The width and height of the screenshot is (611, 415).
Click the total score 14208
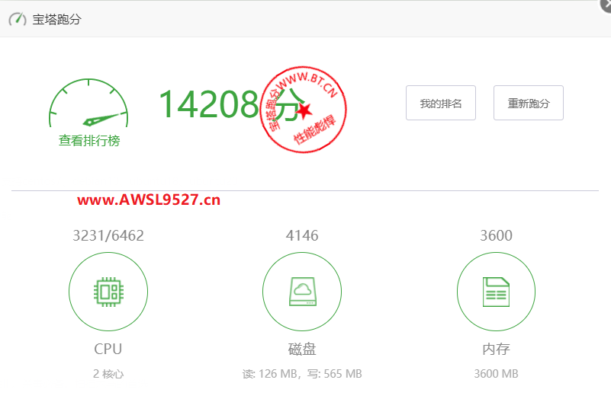(208, 104)
